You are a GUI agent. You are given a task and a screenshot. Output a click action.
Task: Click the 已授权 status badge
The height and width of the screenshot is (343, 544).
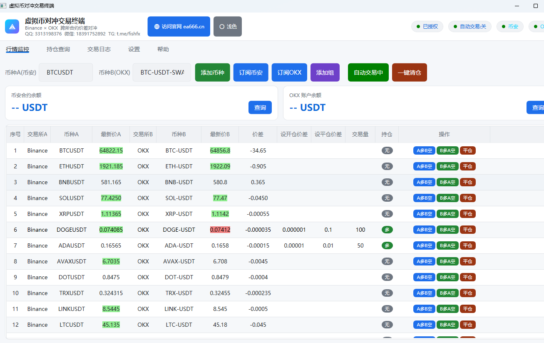pos(427,27)
